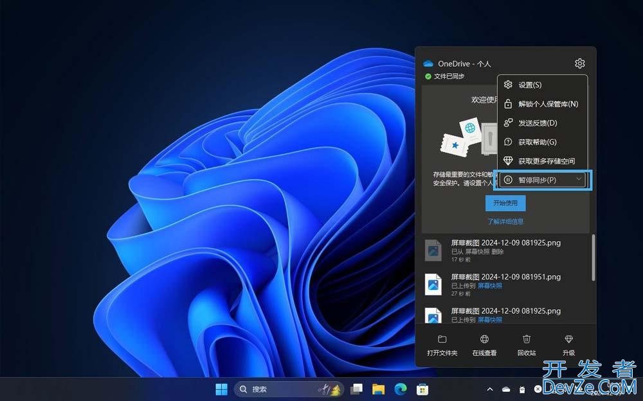Select 发送反馈(D) menu item
Screen dimensions: 643x401
[542, 123]
